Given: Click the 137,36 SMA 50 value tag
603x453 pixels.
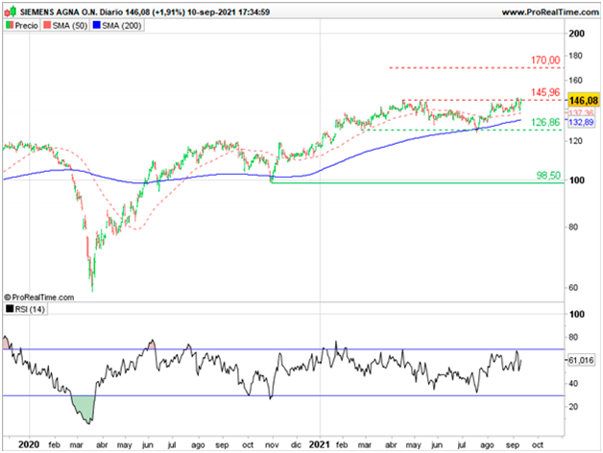Looking at the screenshot, I should click(581, 112).
